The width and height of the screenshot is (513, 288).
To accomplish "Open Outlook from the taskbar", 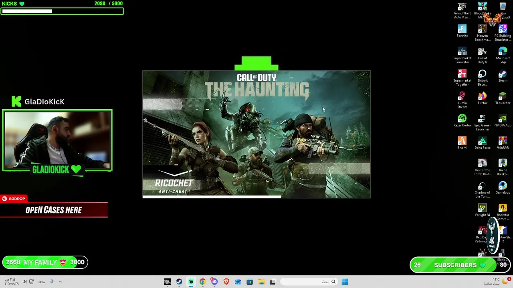I will 238,282.
